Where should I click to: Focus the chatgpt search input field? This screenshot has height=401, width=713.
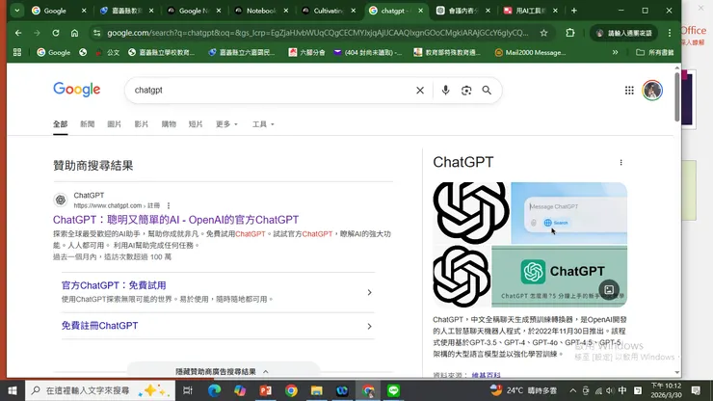coord(273,90)
